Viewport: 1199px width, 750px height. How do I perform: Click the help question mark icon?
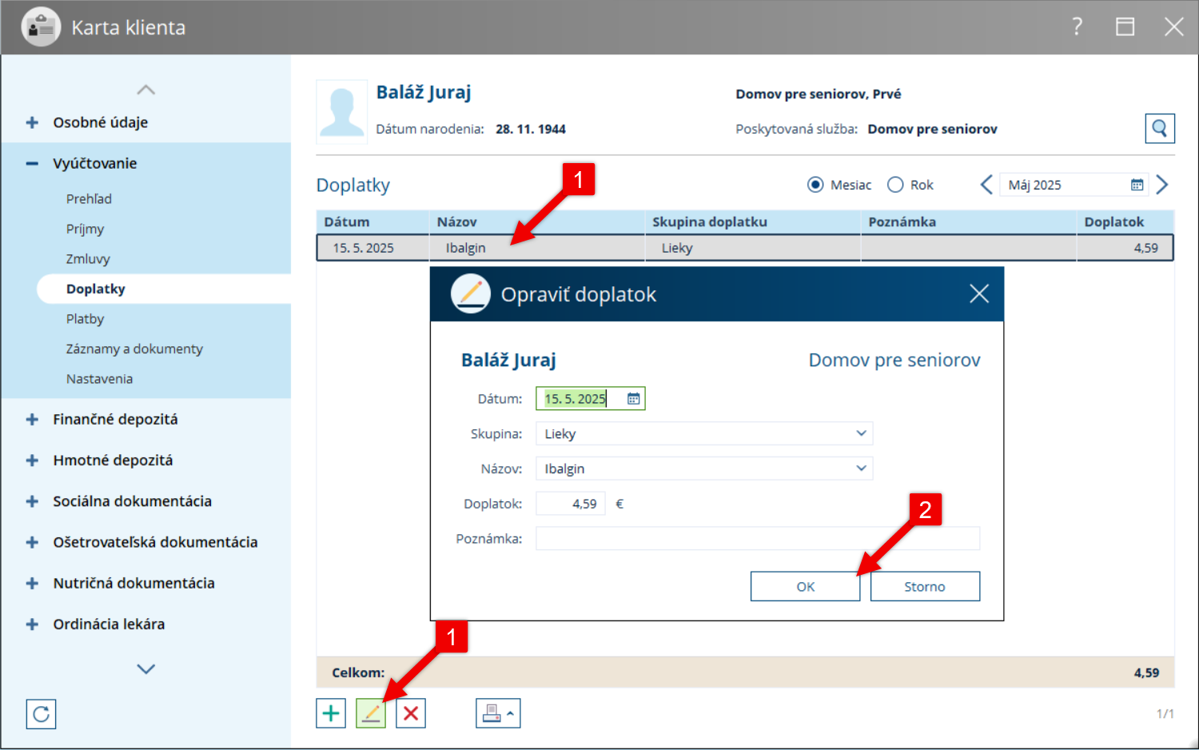(1078, 27)
